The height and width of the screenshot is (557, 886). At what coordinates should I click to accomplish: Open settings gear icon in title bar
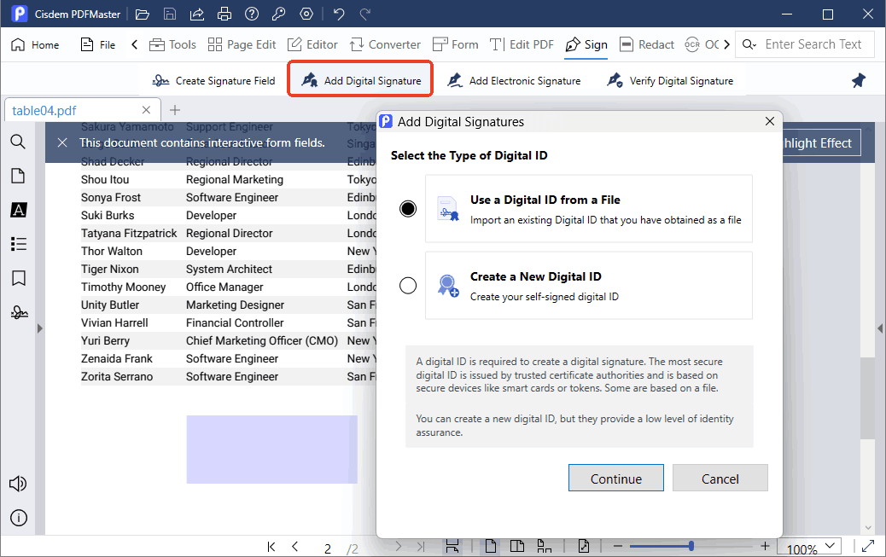coord(306,15)
